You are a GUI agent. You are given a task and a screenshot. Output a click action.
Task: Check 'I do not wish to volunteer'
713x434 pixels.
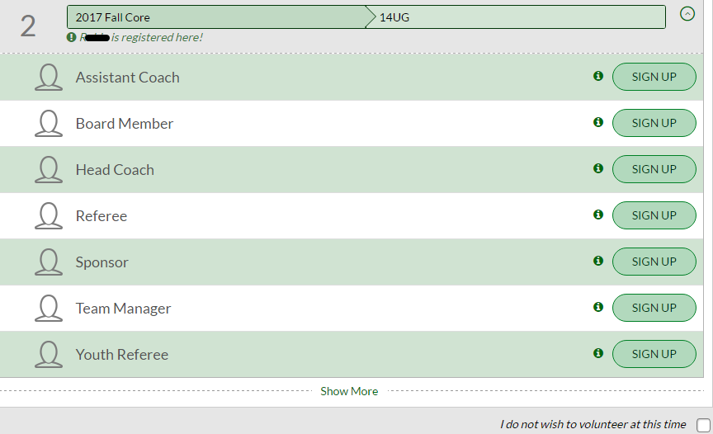[703, 425]
